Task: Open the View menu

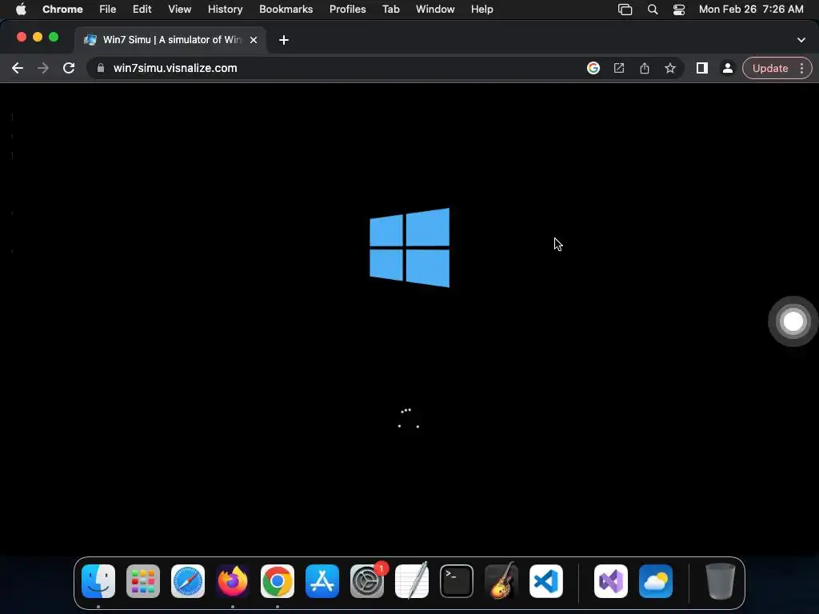Action: (x=180, y=10)
